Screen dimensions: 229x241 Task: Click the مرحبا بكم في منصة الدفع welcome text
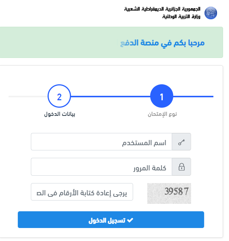click(162, 43)
